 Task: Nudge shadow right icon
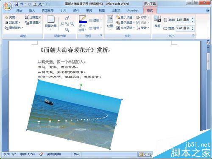coord(72,24)
